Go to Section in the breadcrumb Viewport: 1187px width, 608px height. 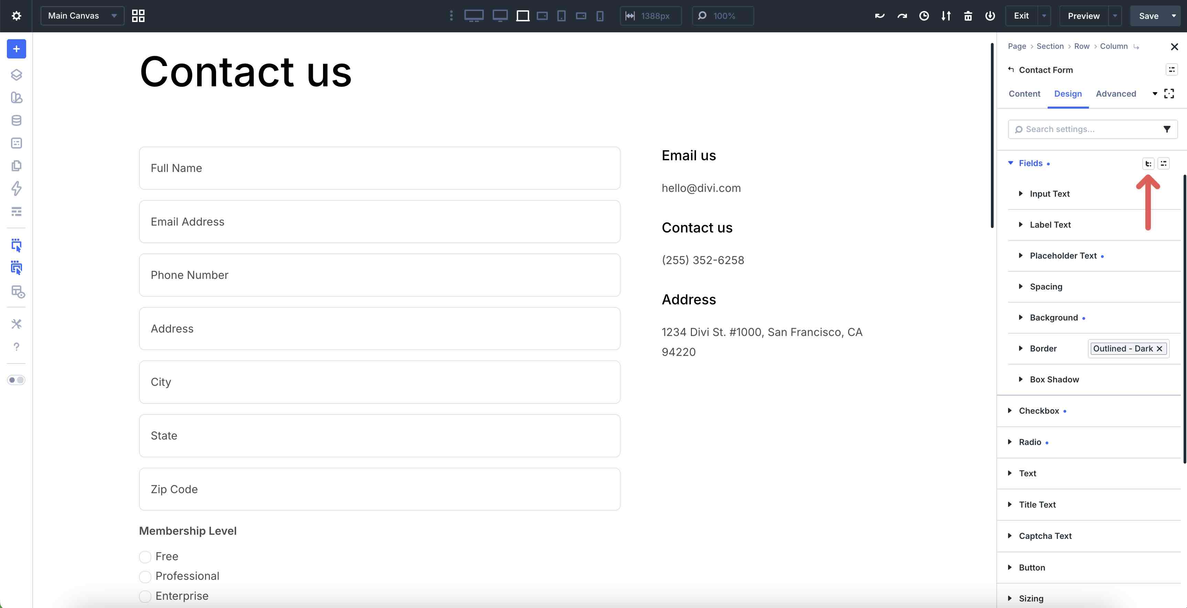tap(1050, 46)
